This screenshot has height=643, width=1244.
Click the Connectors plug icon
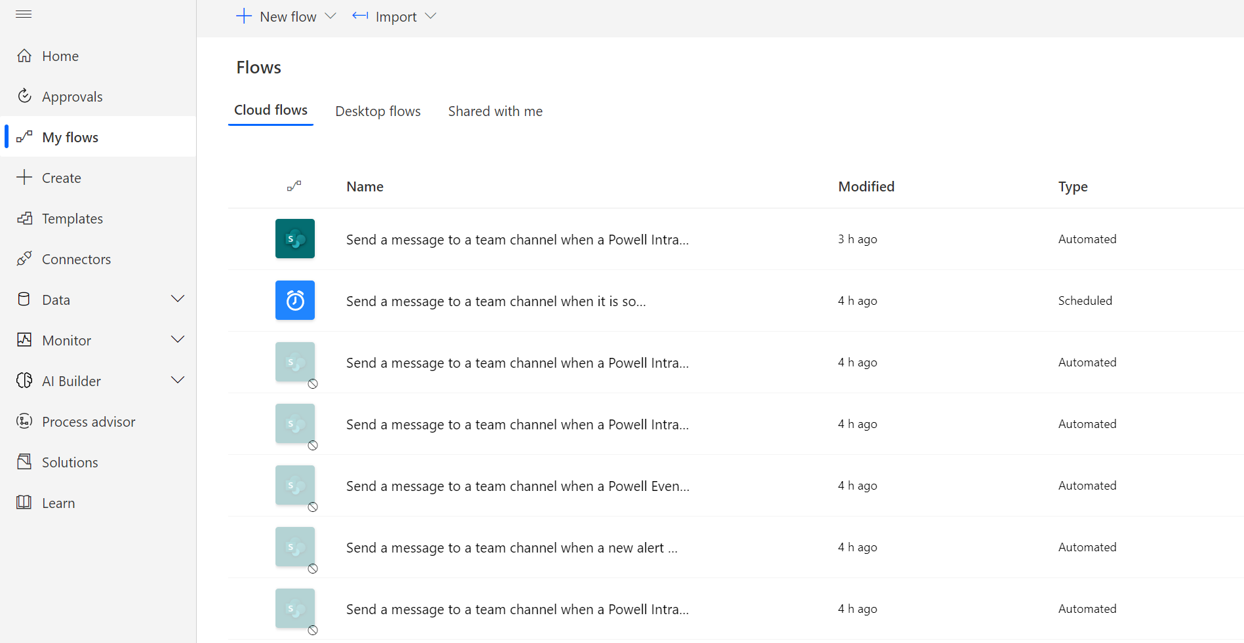(x=24, y=259)
